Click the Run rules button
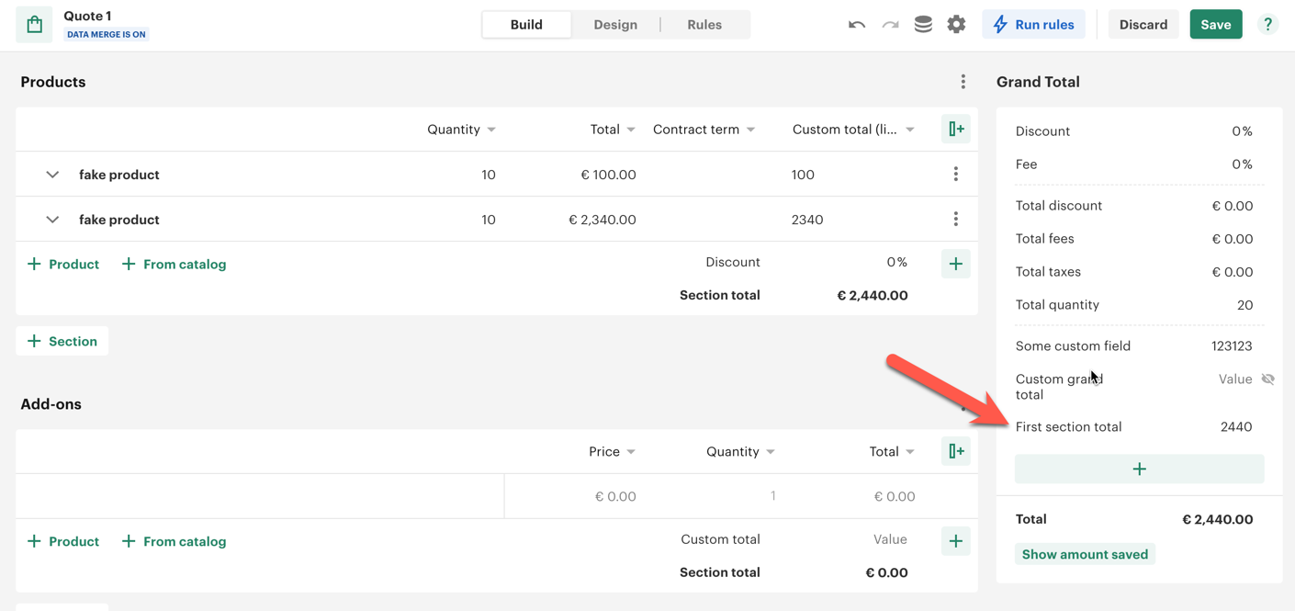 1033,25
